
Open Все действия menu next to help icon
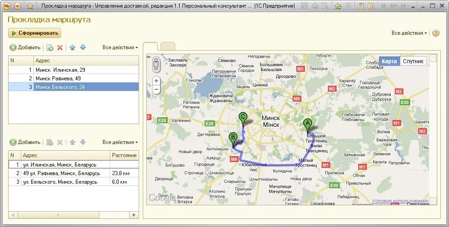409,33
